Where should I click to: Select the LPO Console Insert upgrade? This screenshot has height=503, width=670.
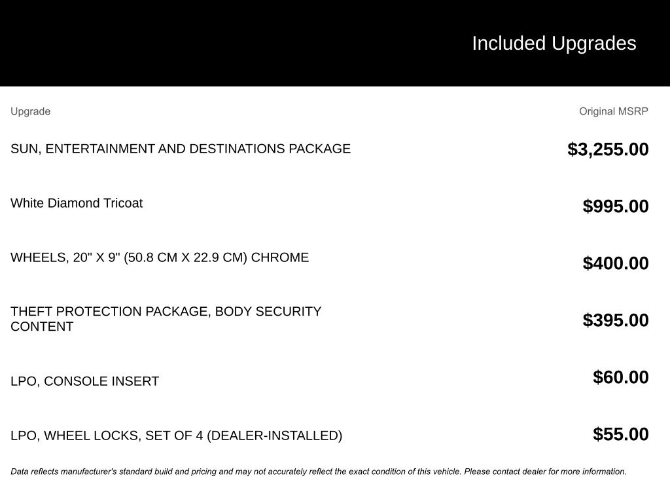[x=84, y=381]
